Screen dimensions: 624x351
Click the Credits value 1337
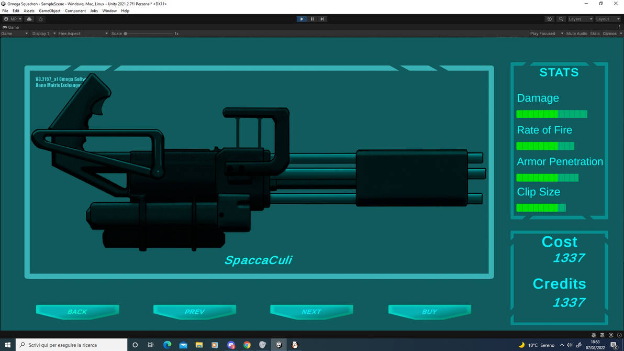click(x=569, y=303)
